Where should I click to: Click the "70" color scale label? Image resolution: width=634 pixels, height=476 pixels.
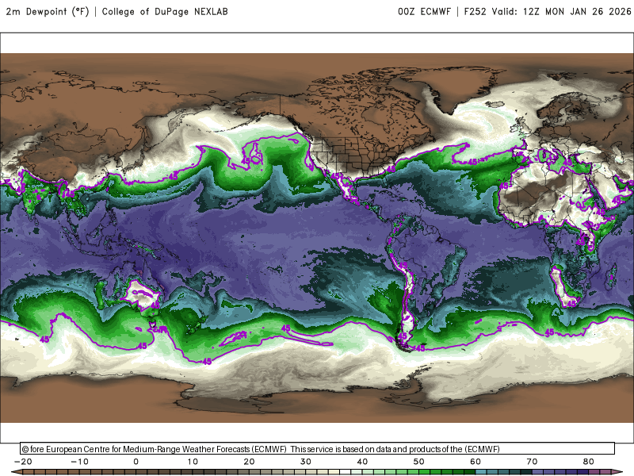(x=532, y=462)
